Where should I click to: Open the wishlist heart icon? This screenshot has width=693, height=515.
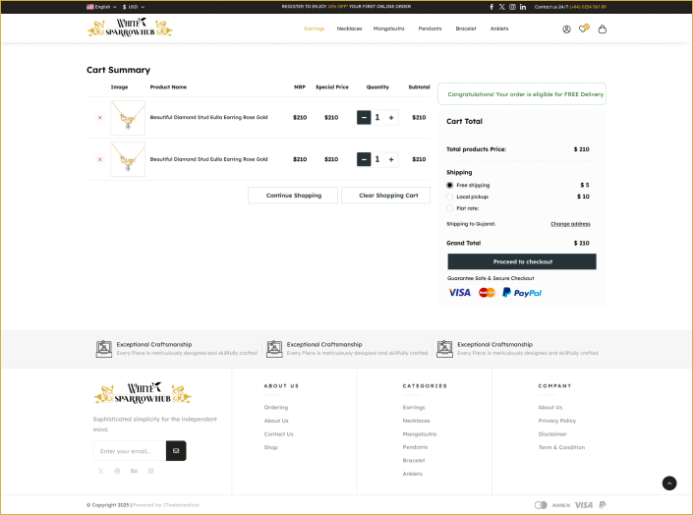pos(583,29)
